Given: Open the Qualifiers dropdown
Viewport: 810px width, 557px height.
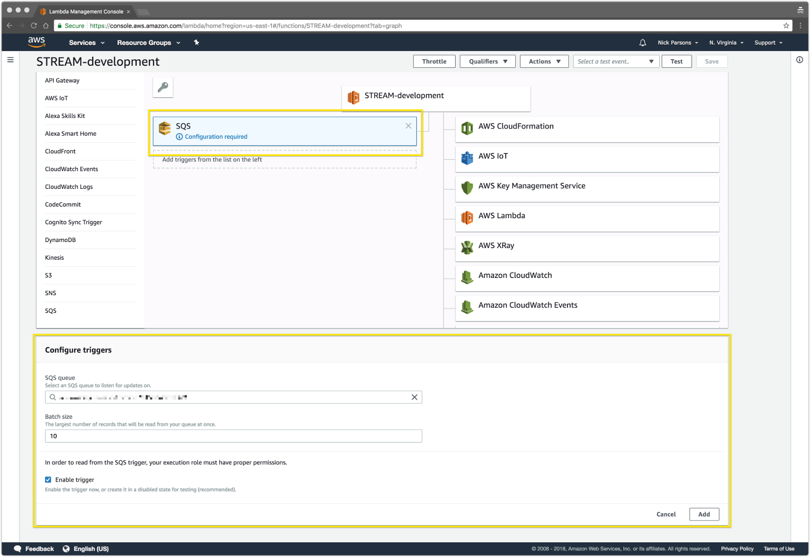Looking at the screenshot, I should coord(488,61).
